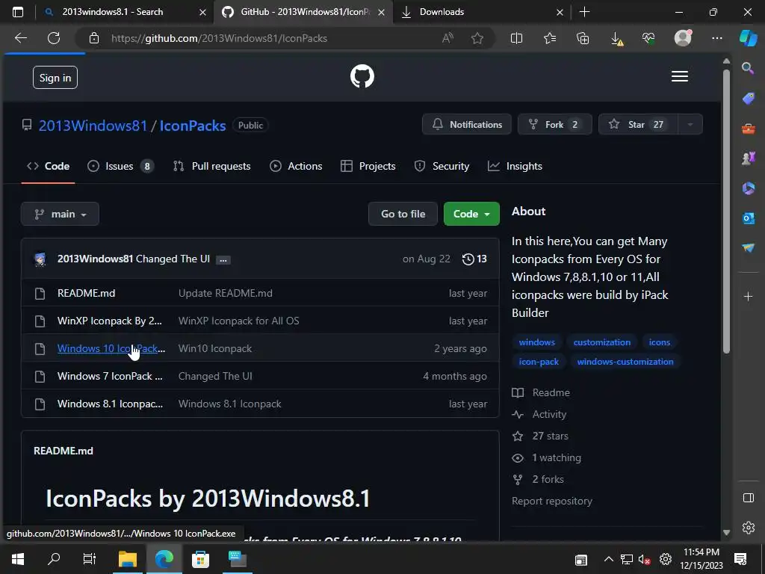Toggle the split screen icon
The height and width of the screenshot is (574, 765).
pos(516,38)
